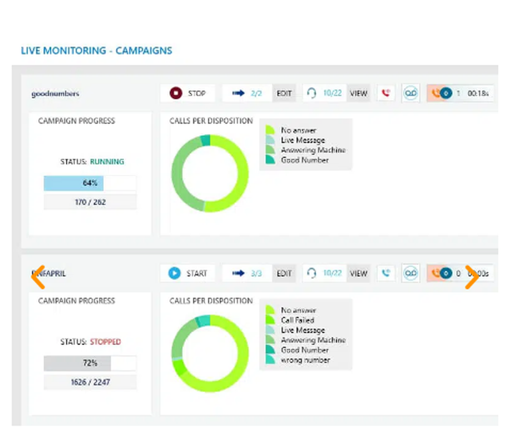The height and width of the screenshot is (430, 526).
Task: Open the voicemail icon in PNFAPRIL row
Action: pos(411,273)
